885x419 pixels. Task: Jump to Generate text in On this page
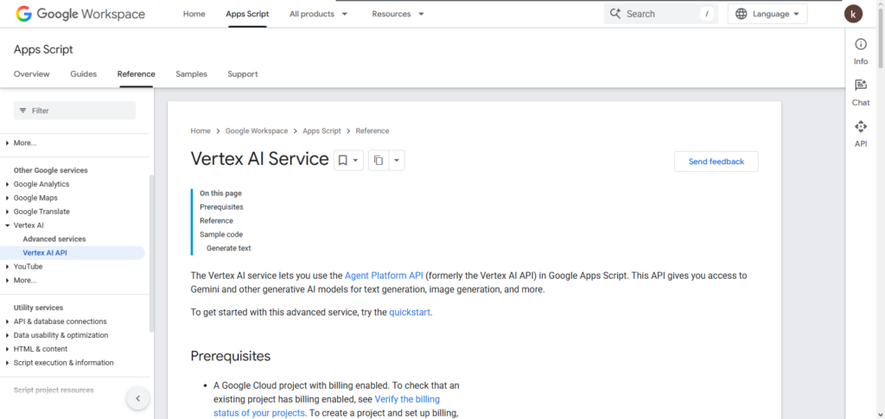(x=228, y=248)
